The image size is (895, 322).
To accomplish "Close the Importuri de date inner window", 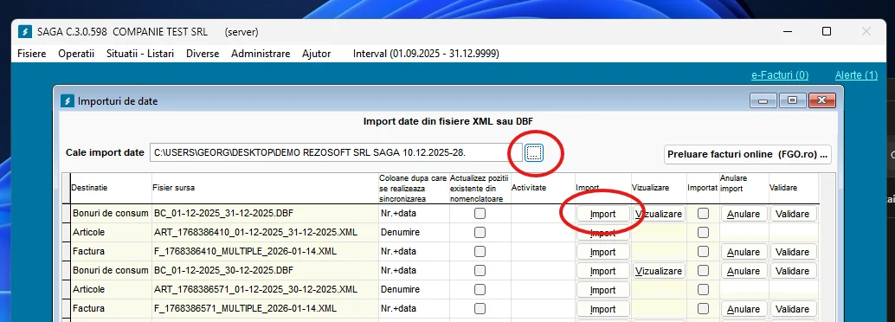I will 822,100.
